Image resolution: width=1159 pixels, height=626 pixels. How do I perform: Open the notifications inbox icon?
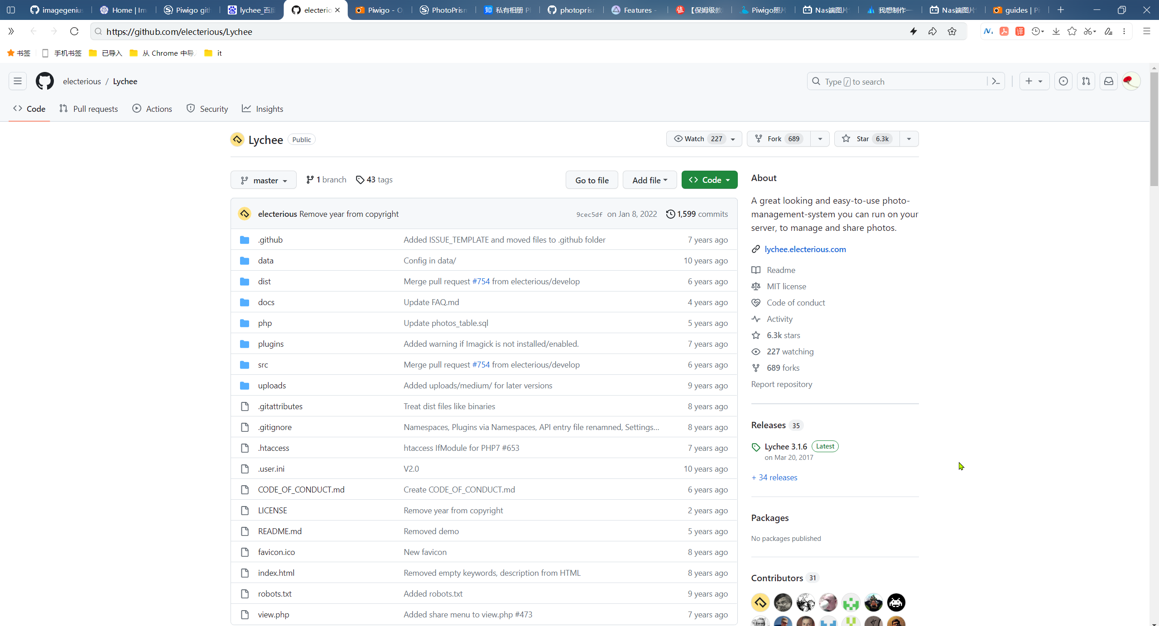1108,81
